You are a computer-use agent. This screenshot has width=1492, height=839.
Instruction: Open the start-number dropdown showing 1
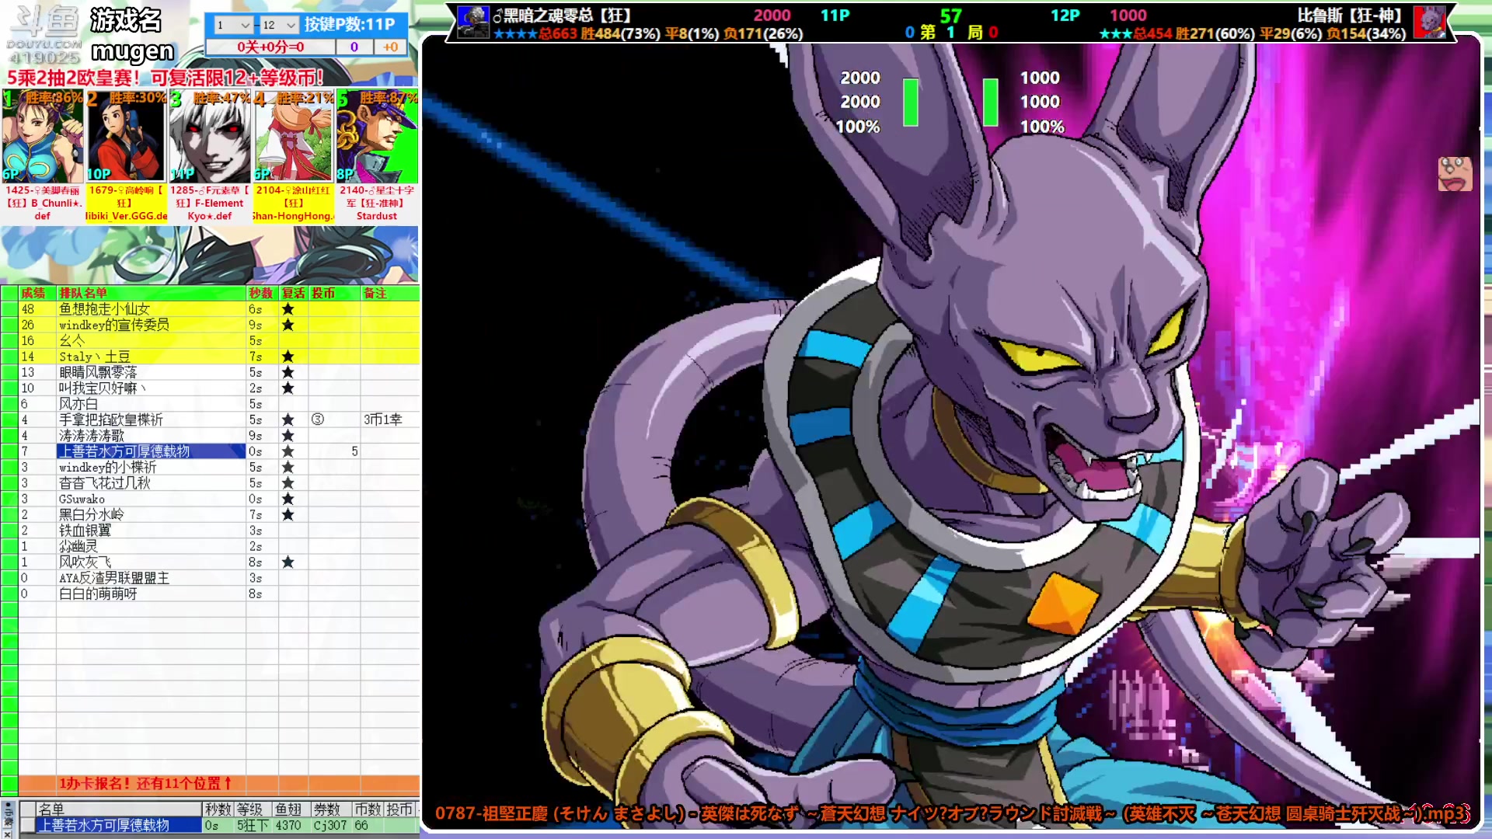233,25
